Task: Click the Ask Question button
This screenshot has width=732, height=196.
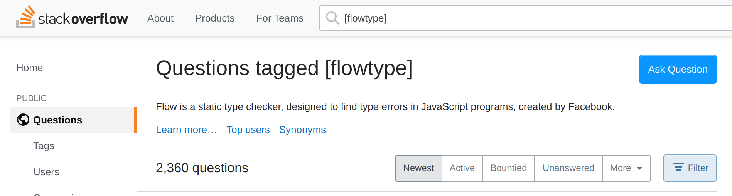Action: (678, 69)
